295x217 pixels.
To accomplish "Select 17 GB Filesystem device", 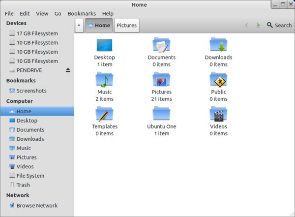I will (x=37, y=33).
